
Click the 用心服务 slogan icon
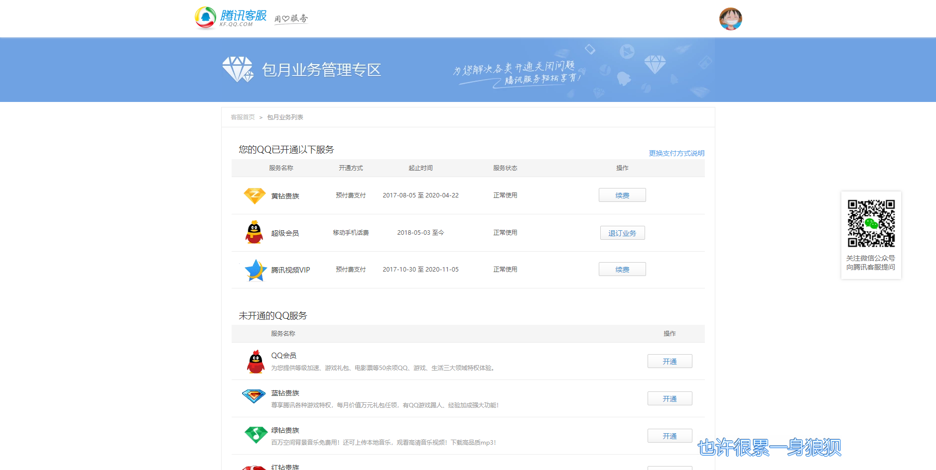(291, 18)
